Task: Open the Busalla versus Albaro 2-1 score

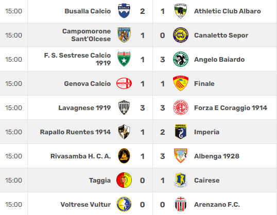Action: [152, 11]
